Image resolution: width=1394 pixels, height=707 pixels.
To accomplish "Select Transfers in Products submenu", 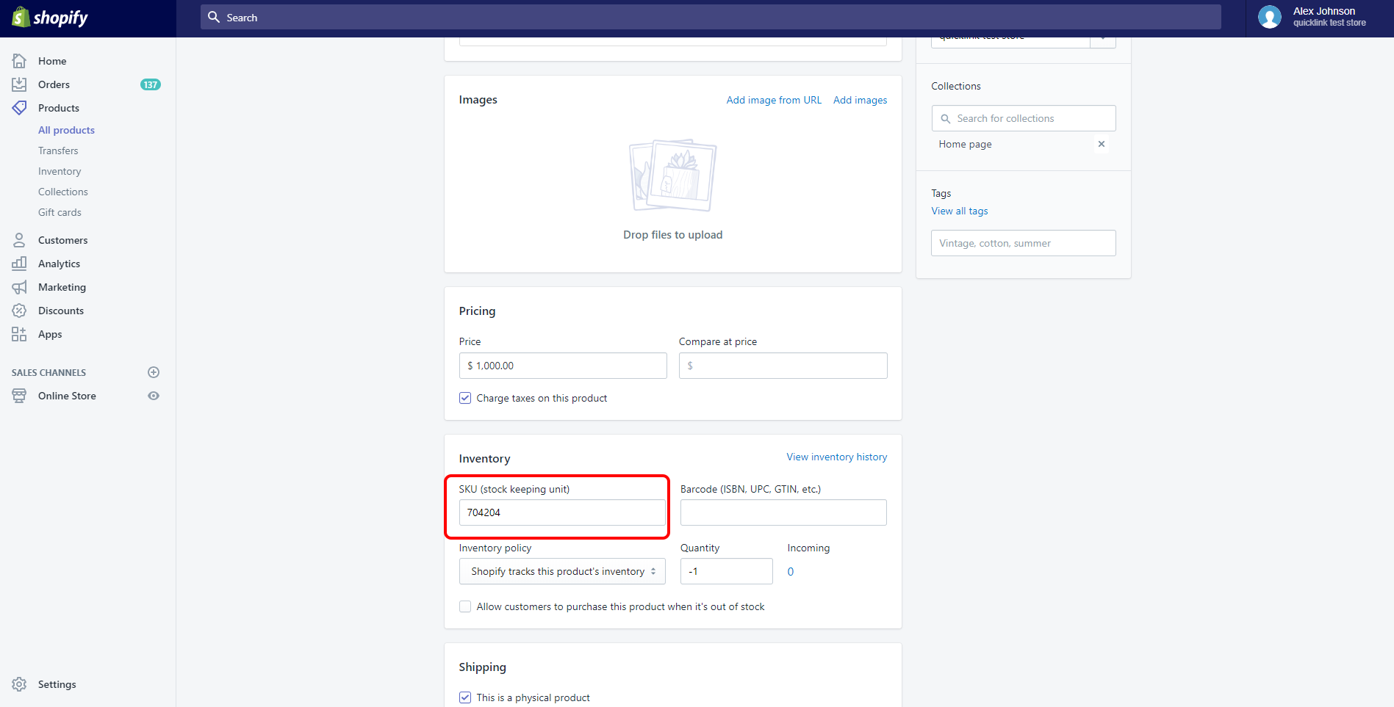I will point(58,151).
